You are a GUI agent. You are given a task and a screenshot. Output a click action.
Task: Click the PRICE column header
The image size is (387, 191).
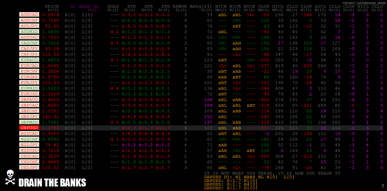coord(52,7)
